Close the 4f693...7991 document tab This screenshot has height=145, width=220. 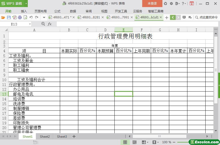(132, 17)
